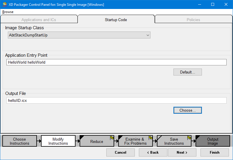
Task: Open the Examine & Fix Problems step
Action: pos(135,141)
